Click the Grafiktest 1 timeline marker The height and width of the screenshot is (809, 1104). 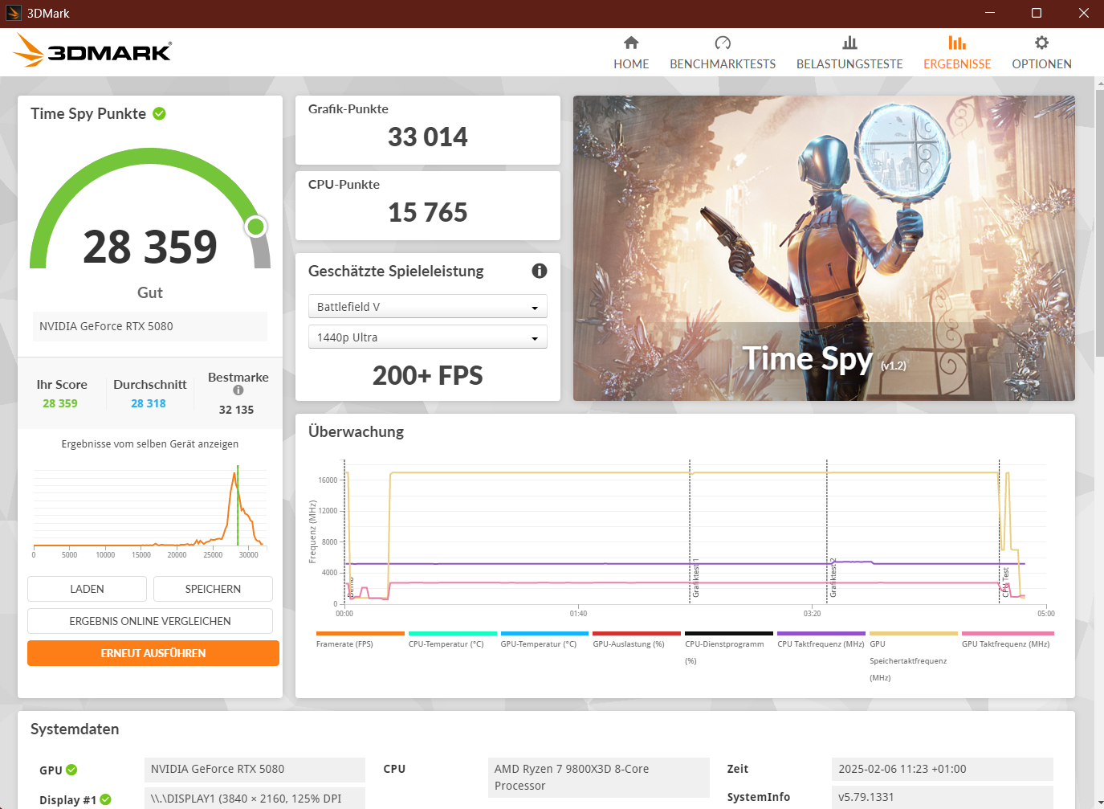(x=695, y=577)
